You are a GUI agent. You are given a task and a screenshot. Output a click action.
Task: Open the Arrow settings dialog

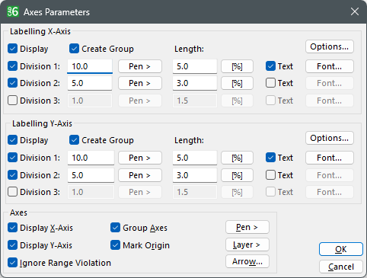(247, 261)
